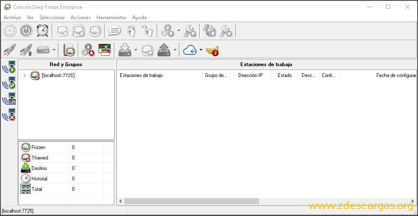Click the Shutdown power icon

coord(26,31)
